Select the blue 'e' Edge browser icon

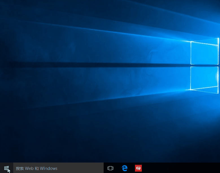coord(125,168)
